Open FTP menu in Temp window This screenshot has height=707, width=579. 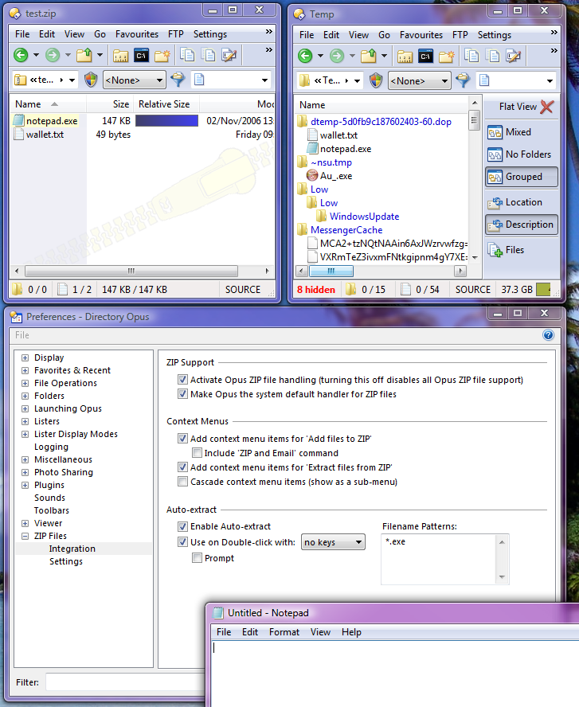pyautogui.click(x=460, y=35)
